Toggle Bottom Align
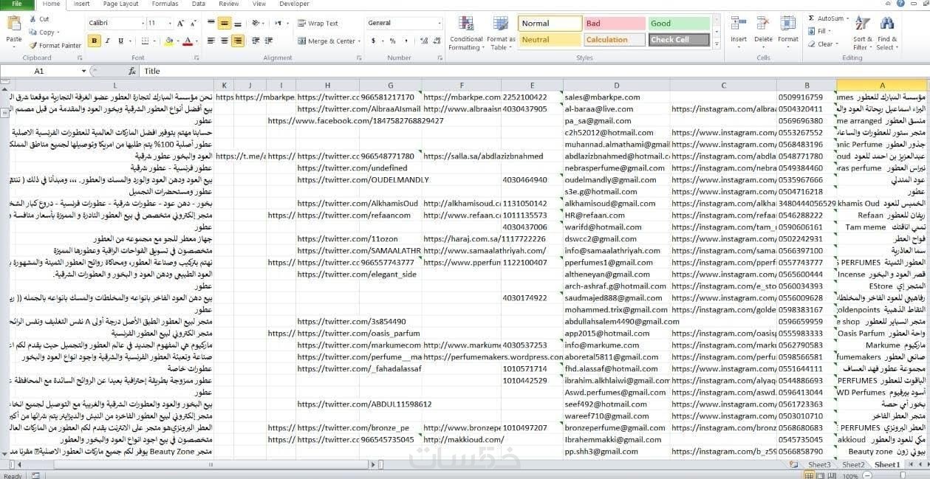Screen dimensions: 930x479 tap(237, 24)
